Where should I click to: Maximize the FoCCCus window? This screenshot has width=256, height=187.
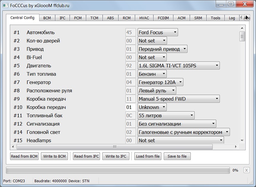(x=231, y=4)
